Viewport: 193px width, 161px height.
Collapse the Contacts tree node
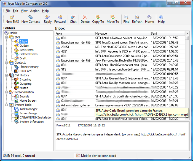(6, 63)
